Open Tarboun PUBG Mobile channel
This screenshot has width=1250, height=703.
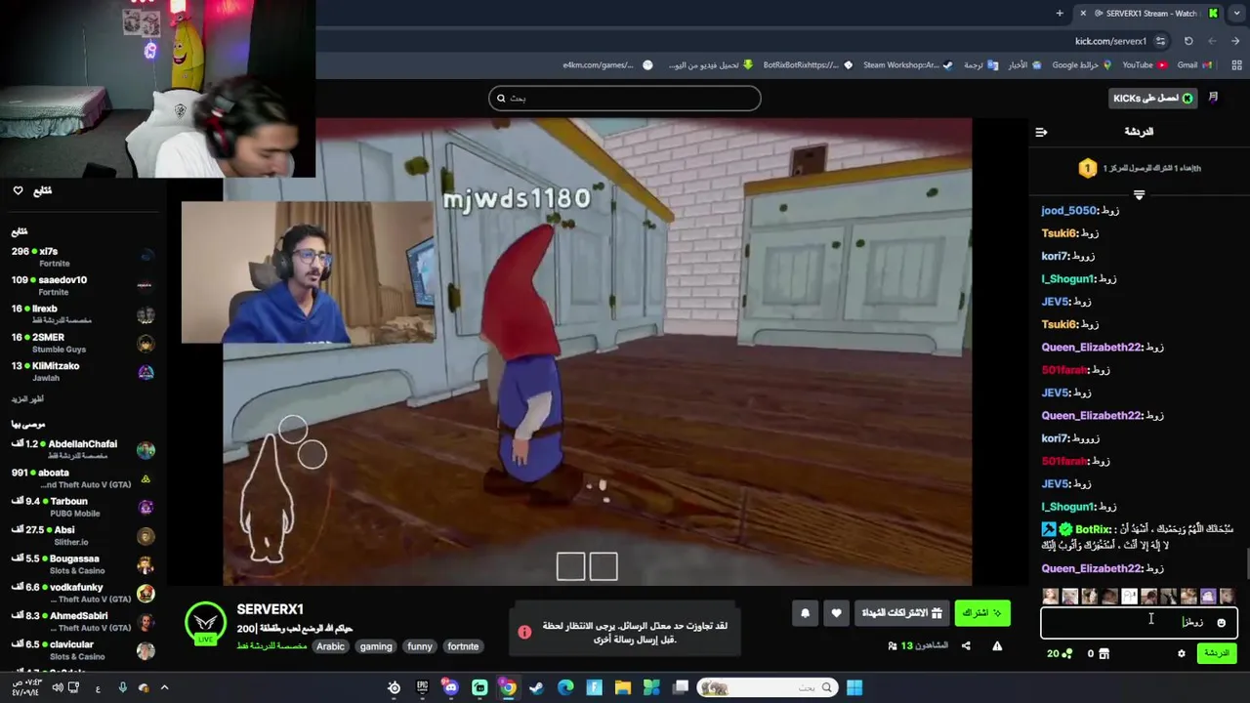83,507
